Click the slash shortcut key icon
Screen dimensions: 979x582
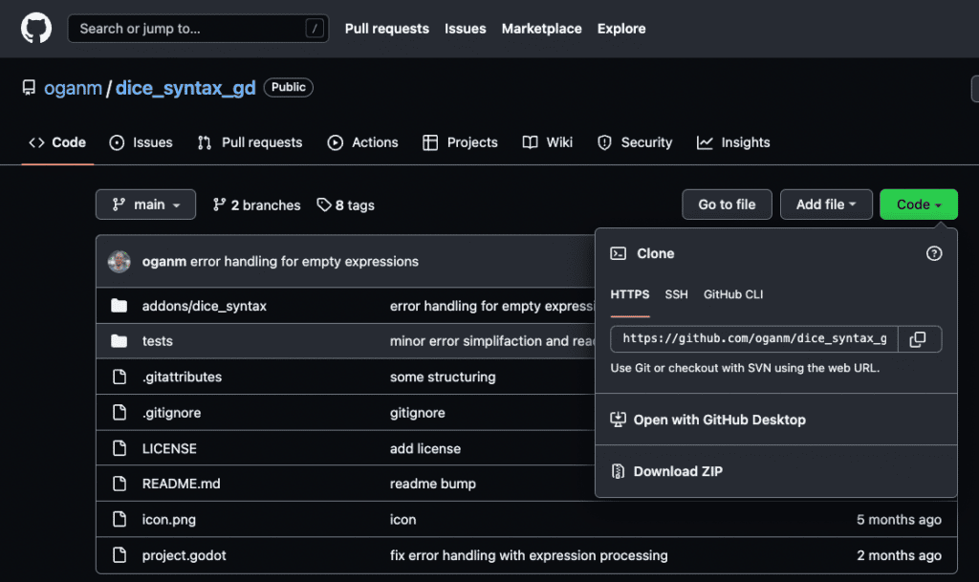[315, 28]
